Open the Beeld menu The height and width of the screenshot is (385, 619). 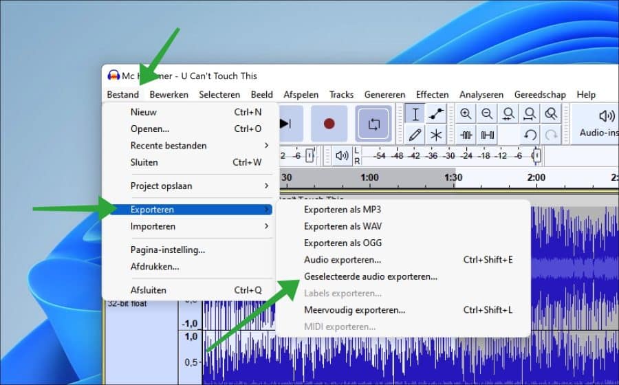pos(262,95)
